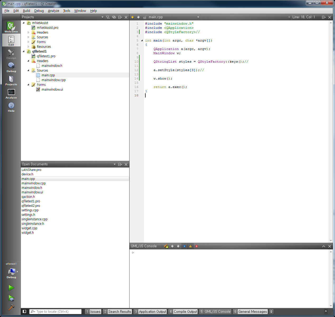Filter the Projects tree

pos(108,17)
